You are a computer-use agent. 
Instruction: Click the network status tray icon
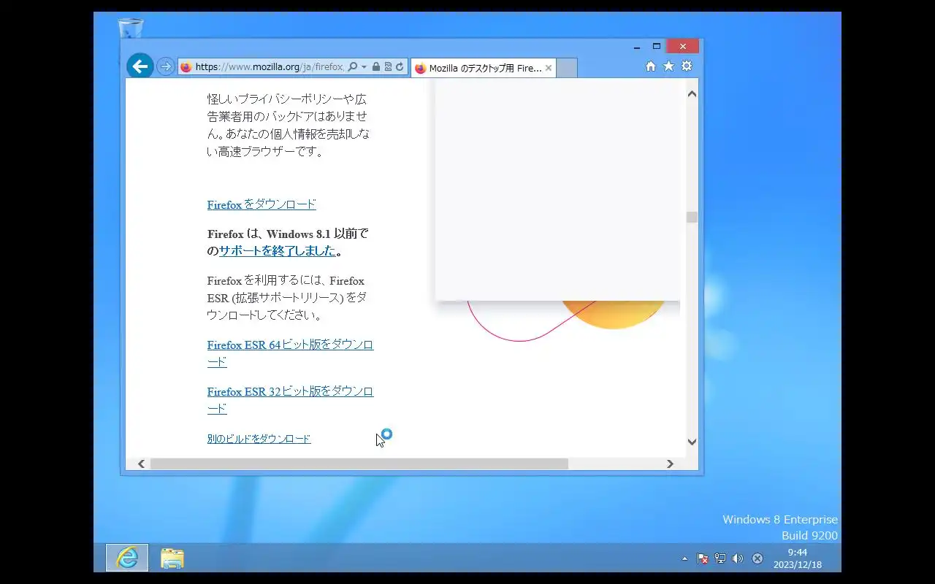pos(720,558)
